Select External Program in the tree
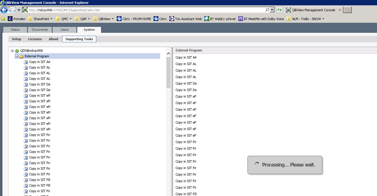 pos(37,56)
